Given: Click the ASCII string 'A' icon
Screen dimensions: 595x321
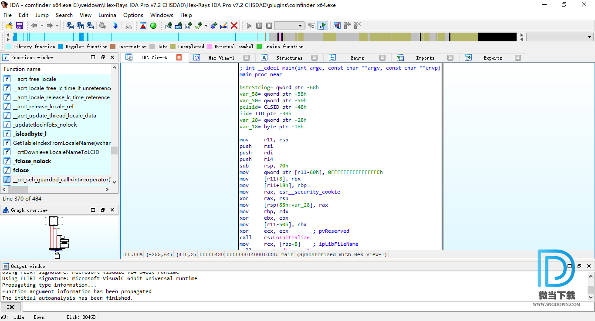Looking at the screenshot, I should tap(189, 26).
